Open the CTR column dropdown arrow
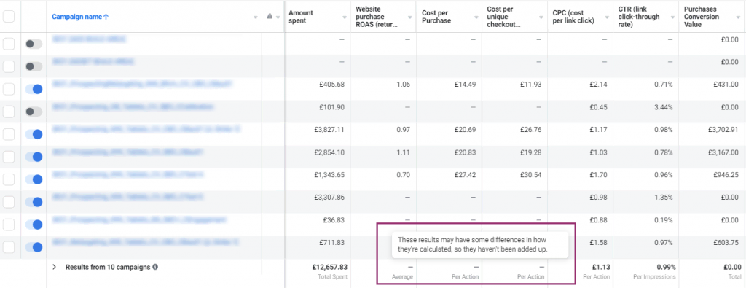 pos(672,17)
